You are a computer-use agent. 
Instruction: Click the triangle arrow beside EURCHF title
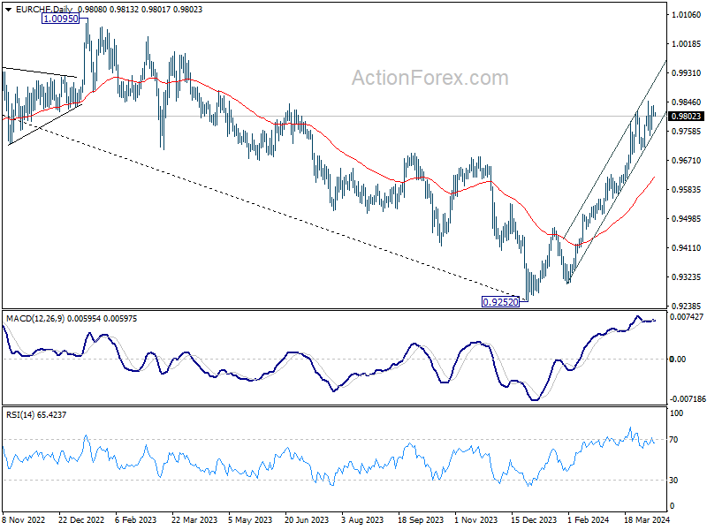click(x=9, y=10)
